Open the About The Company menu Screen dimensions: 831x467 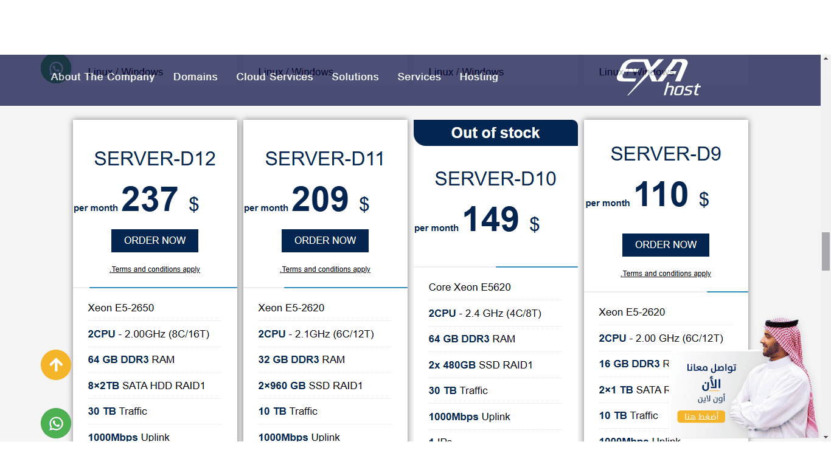[103, 77]
